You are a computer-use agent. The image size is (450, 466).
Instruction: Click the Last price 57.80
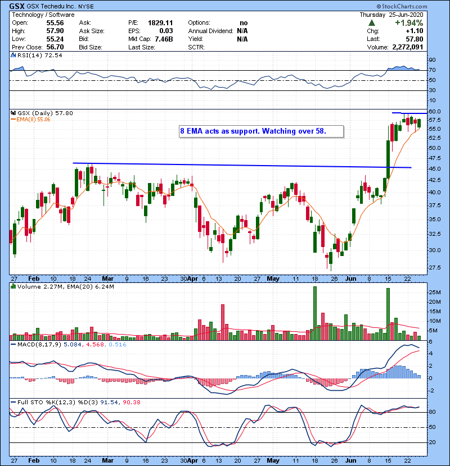414,39
